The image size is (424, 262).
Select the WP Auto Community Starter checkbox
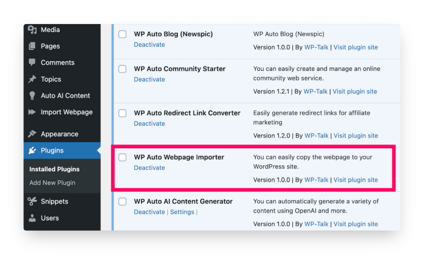coord(122,69)
